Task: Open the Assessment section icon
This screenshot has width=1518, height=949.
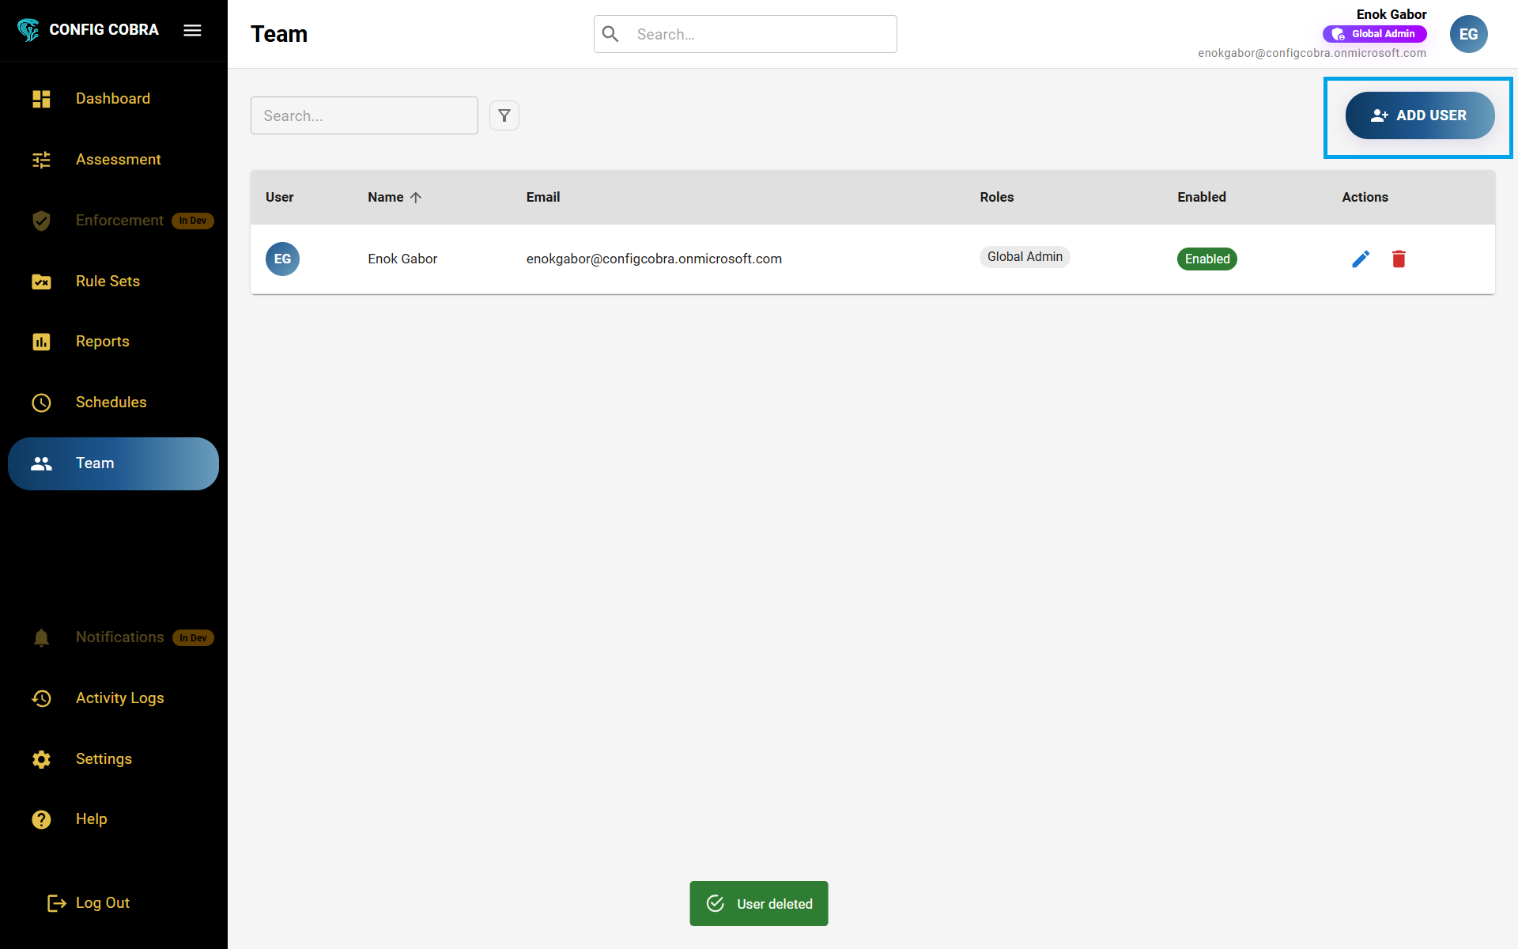Action: coord(41,160)
